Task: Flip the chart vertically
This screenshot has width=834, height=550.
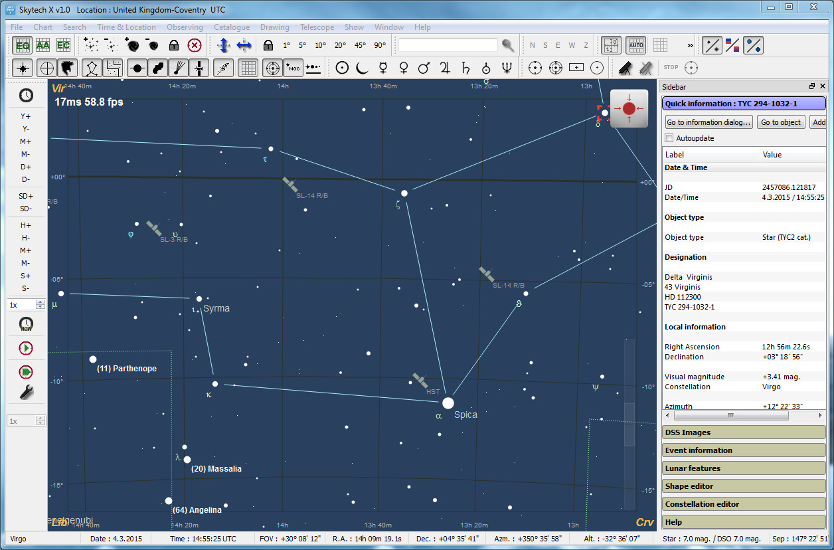Action: [223, 45]
